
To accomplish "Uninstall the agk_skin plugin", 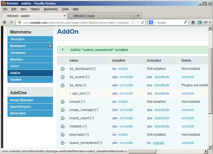I will [188, 93].
